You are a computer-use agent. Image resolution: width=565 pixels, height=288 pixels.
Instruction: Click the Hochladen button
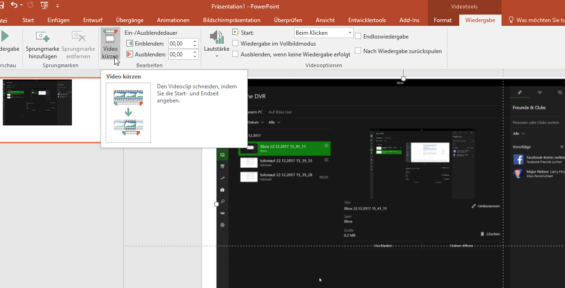[x=383, y=245]
